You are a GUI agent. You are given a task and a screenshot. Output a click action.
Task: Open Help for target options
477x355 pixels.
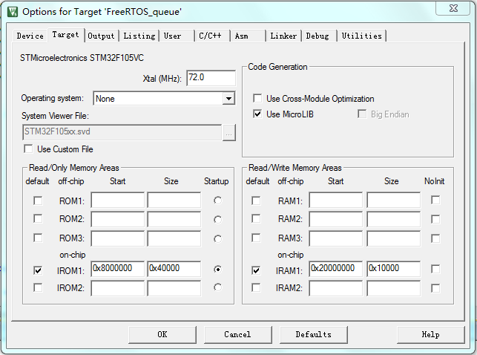pos(431,335)
